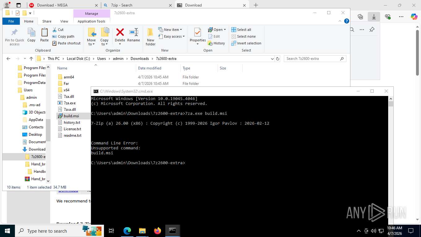Open the Windows Start menu
The height and width of the screenshot is (237, 421).
point(7,231)
